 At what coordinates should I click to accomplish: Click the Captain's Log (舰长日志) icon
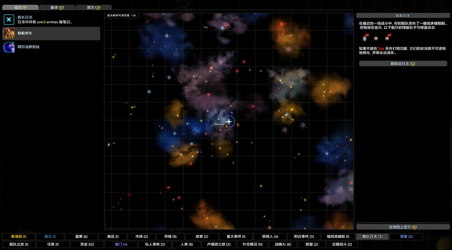[x=9, y=20]
